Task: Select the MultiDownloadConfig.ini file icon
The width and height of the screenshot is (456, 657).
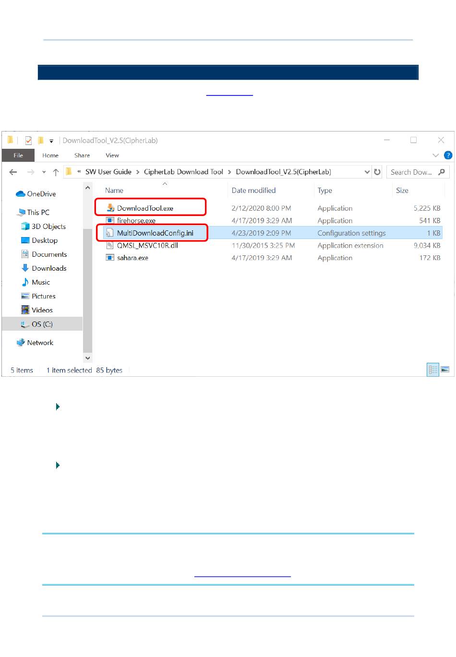Action: coord(110,233)
